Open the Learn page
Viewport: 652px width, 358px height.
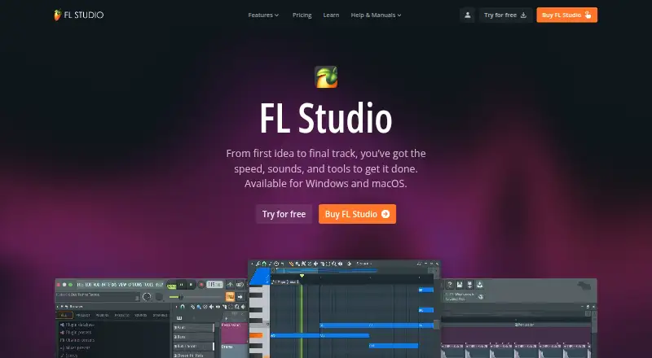click(331, 15)
